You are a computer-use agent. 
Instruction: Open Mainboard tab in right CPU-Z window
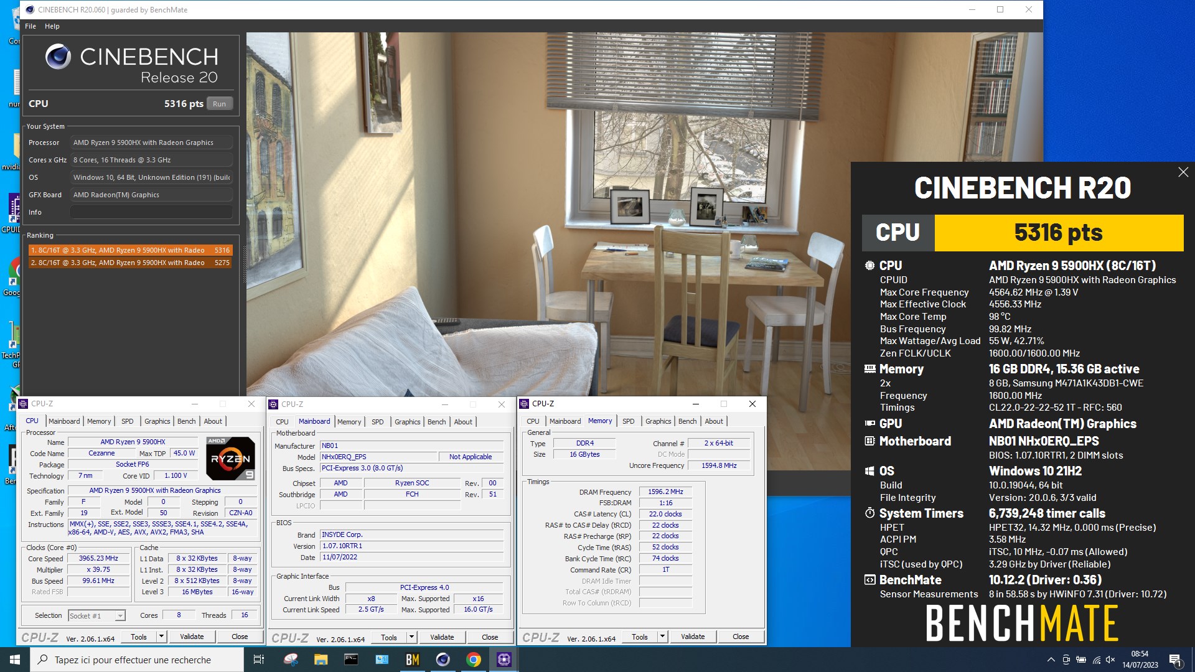coord(565,421)
